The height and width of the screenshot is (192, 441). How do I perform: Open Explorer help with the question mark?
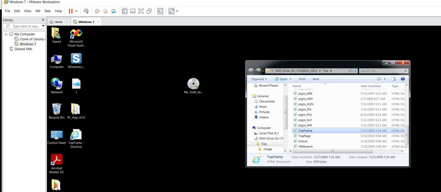click(403, 79)
